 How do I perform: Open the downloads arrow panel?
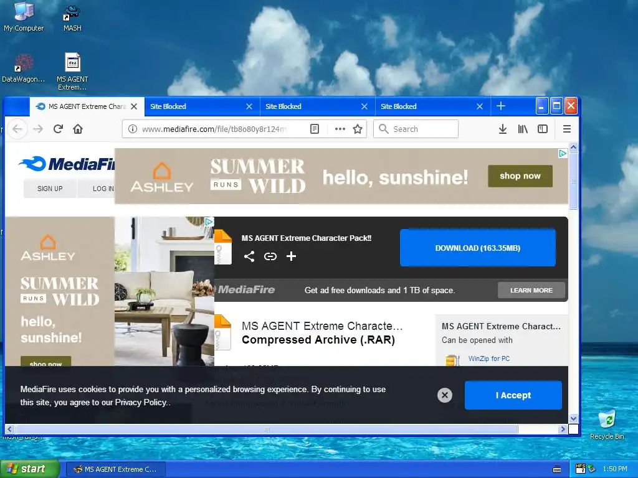[503, 129]
